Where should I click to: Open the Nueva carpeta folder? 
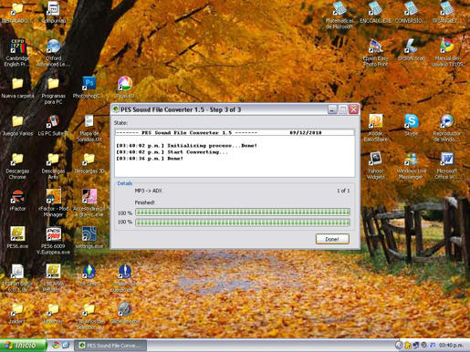click(x=17, y=88)
